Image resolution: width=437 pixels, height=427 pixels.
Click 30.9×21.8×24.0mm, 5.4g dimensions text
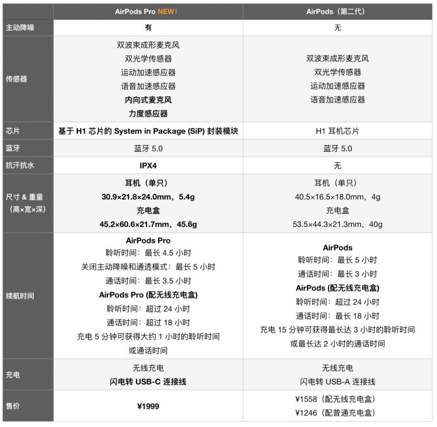[148, 197]
